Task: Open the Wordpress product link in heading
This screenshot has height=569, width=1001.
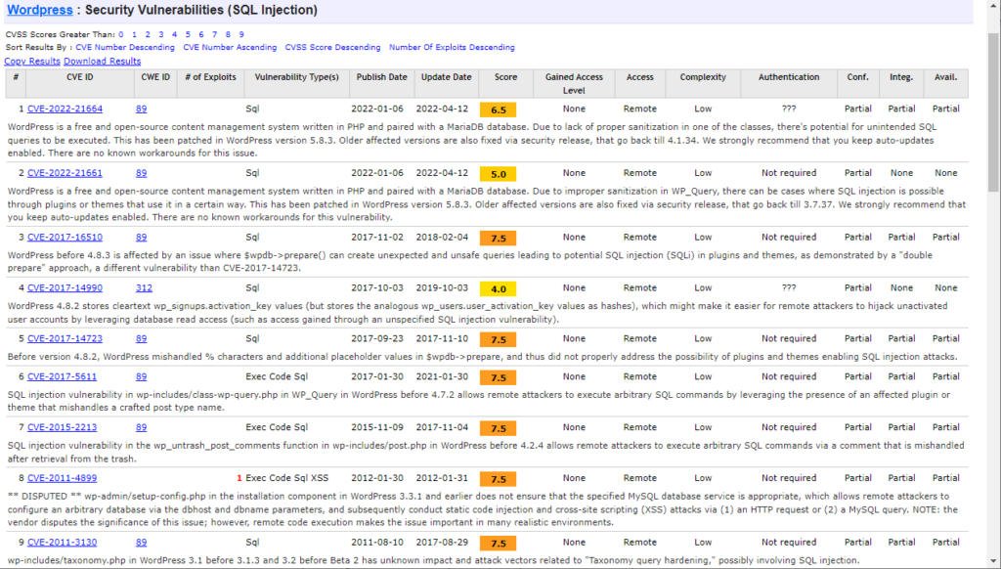Action: coord(39,10)
